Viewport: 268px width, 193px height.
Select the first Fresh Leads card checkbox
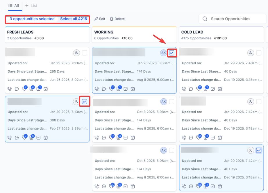click(84, 53)
